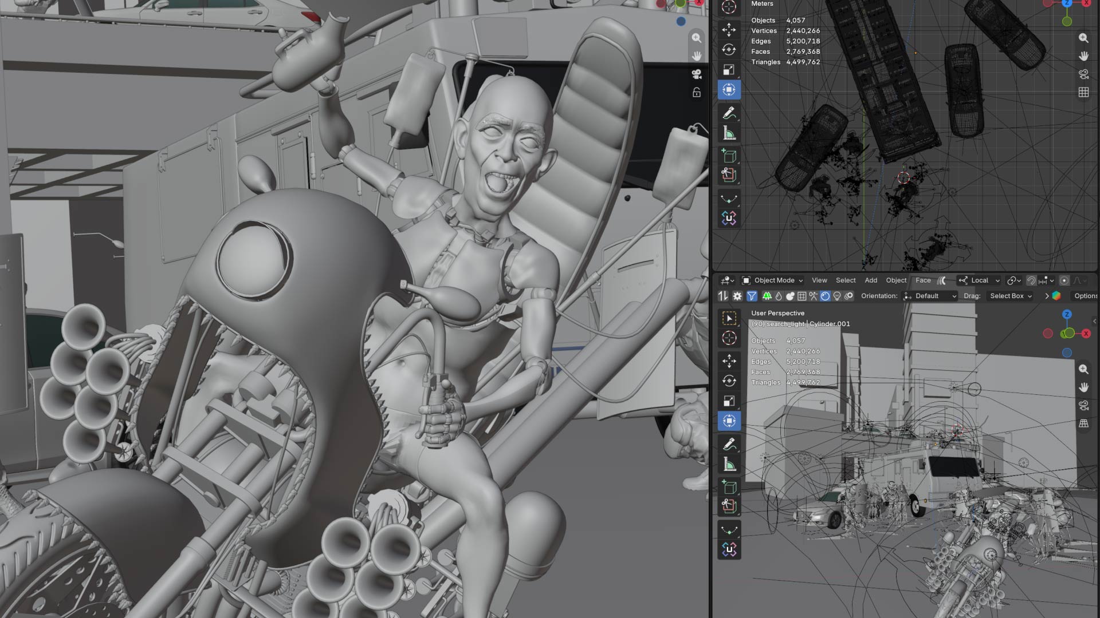Open the Orientation Default dropdown
The height and width of the screenshot is (618, 1100).
coord(930,296)
